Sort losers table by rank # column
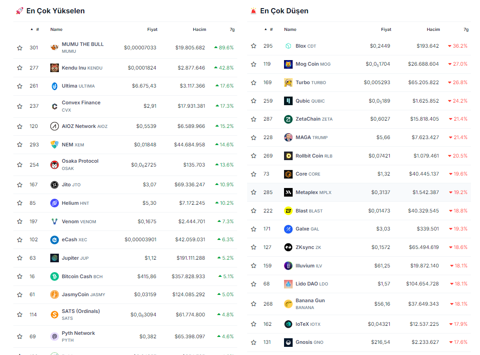The image size is (480, 355). tap(271, 30)
